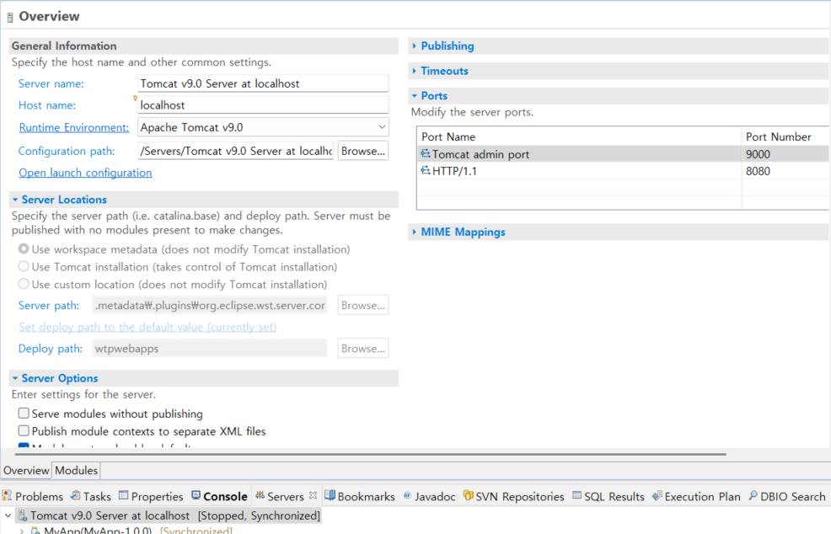This screenshot has height=534, width=831.
Task: Collapse the Tomcat v9.0 Server tree node
Action: pos(8,515)
